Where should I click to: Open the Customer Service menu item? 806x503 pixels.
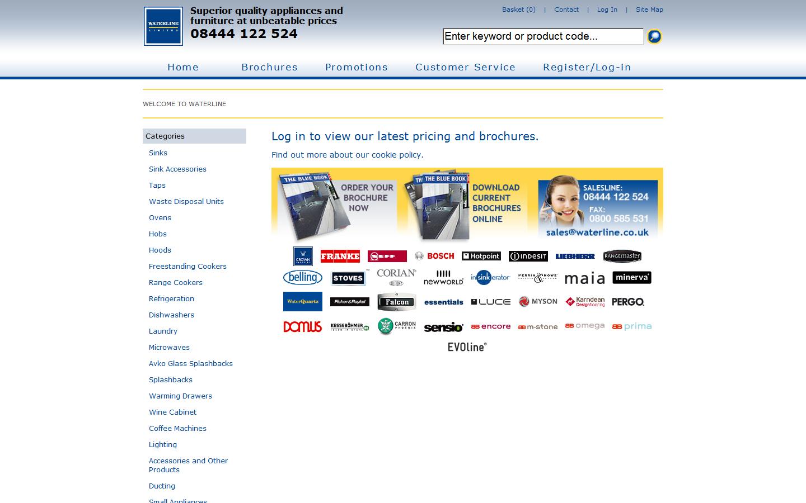(x=465, y=67)
